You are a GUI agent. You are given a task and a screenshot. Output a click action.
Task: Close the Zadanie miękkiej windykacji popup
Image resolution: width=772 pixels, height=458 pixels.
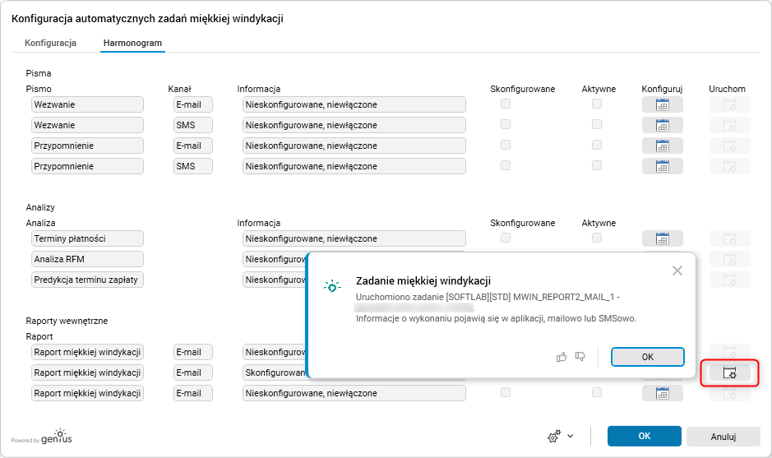coord(677,271)
